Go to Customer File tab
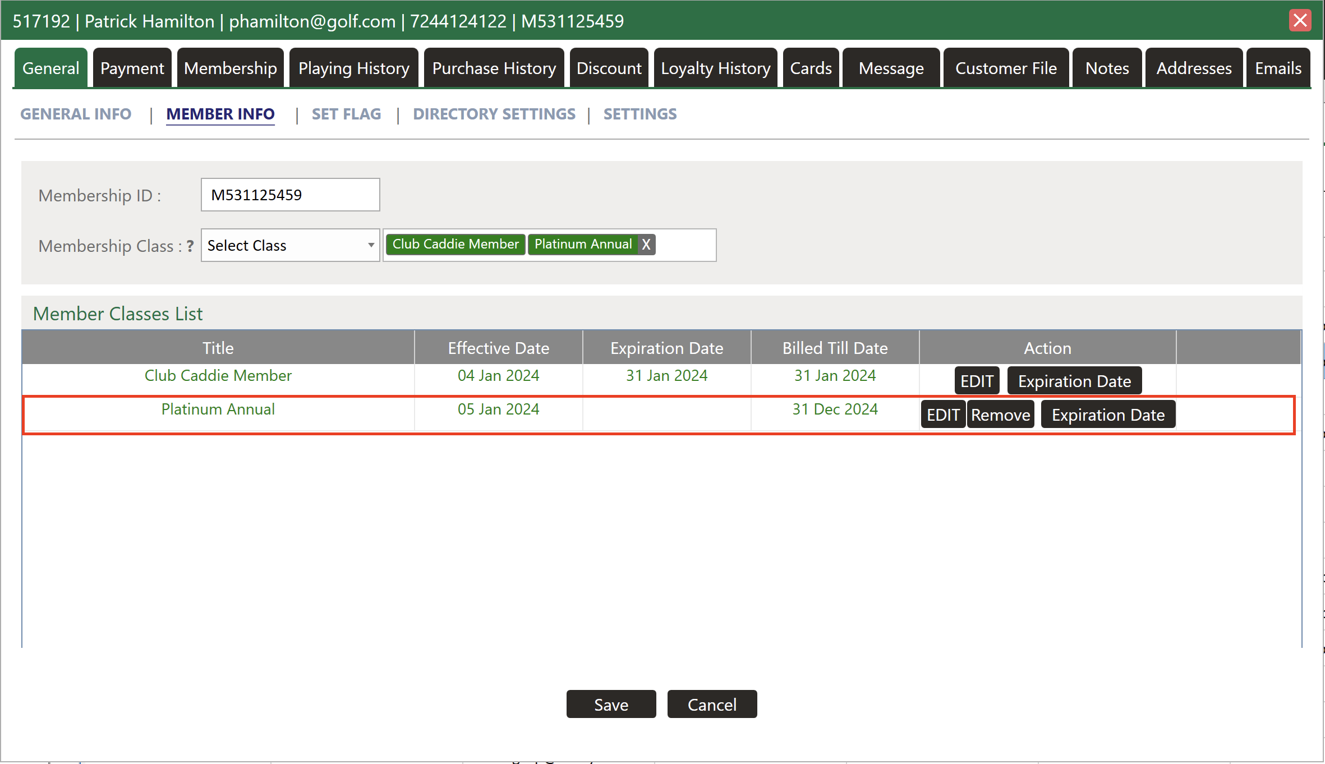 coord(1005,68)
